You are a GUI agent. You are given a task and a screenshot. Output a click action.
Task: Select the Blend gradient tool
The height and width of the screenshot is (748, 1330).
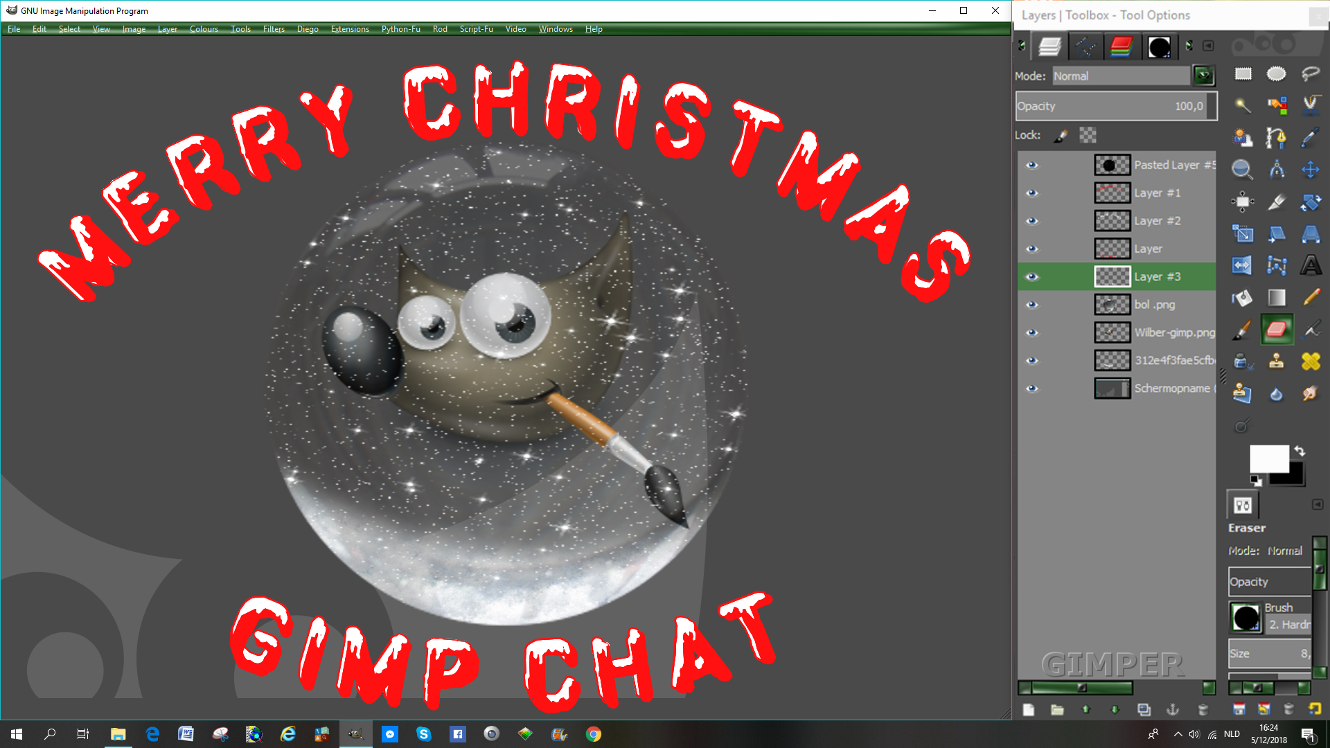point(1277,298)
